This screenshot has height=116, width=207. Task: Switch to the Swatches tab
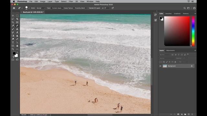[x=169, y=14]
